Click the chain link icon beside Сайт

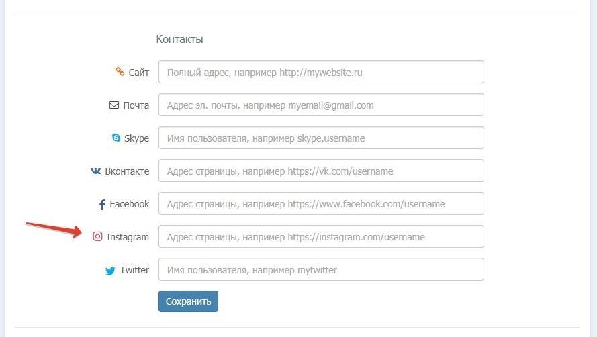pyautogui.click(x=120, y=72)
